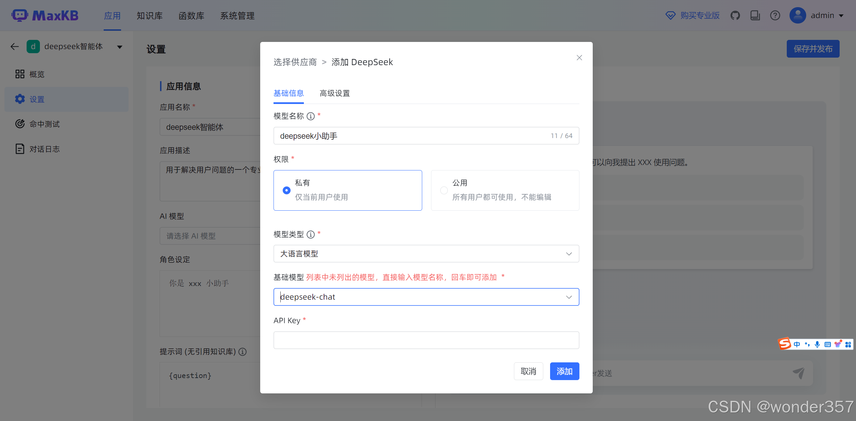Screen dimensions: 856x421
Task: Switch to the 高级设置 tab
Action: pos(335,93)
